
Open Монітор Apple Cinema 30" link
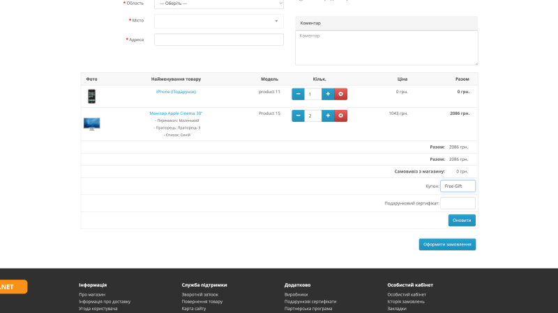176,113
